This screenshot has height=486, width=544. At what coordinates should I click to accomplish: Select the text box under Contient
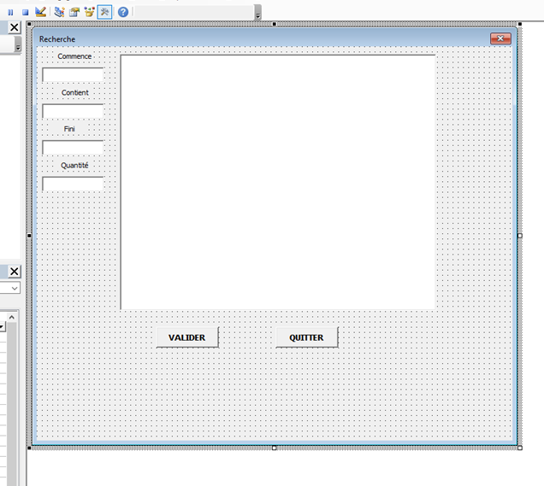(x=73, y=111)
